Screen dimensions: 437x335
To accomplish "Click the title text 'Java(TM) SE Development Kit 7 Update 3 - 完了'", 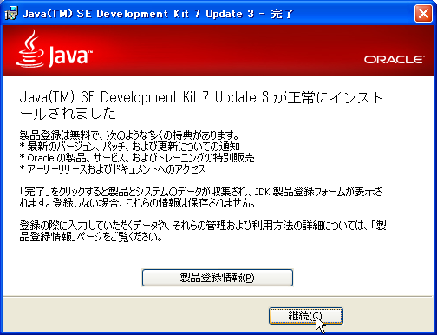I will pos(158,14).
